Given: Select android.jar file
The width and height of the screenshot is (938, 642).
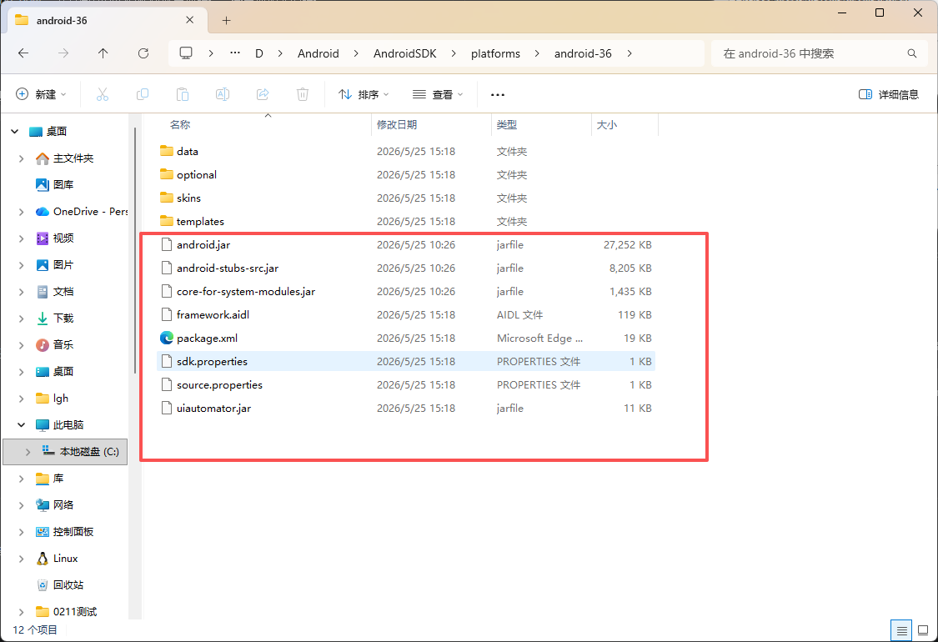Looking at the screenshot, I should (x=405, y=245).
